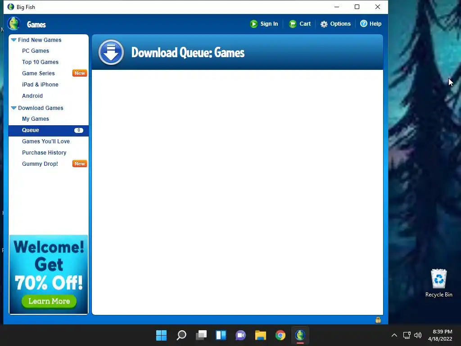This screenshot has height=346, width=461.
Task: Open the Top 10 Games list
Action: point(40,62)
